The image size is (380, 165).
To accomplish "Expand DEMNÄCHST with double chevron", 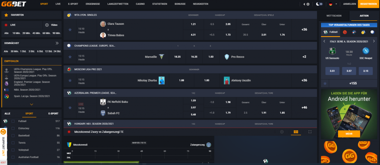I will 57,43.
